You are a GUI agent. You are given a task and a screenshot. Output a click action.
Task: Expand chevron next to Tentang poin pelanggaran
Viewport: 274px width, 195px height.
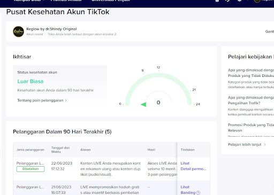click(x=66, y=100)
